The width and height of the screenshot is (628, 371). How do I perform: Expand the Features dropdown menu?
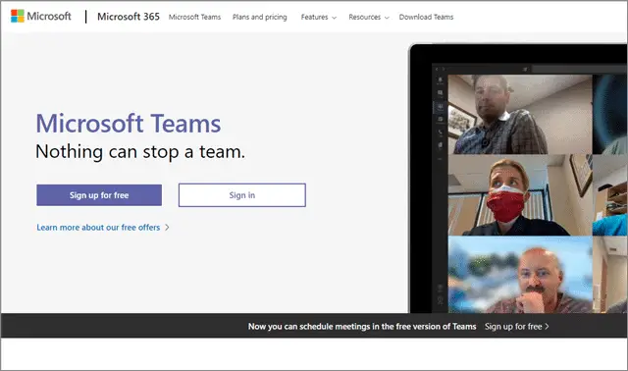point(318,17)
